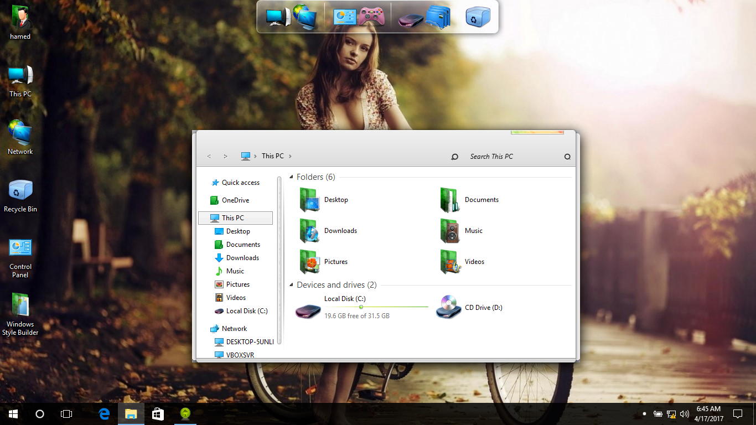Click the Local Disk (C:) capacity bar
This screenshot has width=756, height=425.
(x=376, y=307)
